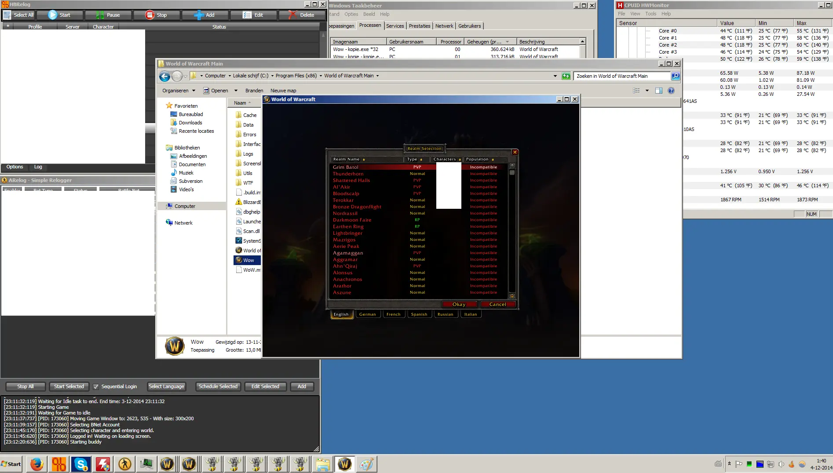Expand Computer breadcrumb dropdown in address bar
Viewport: 833px width, 473px height.
pyautogui.click(x=230, y=76)
